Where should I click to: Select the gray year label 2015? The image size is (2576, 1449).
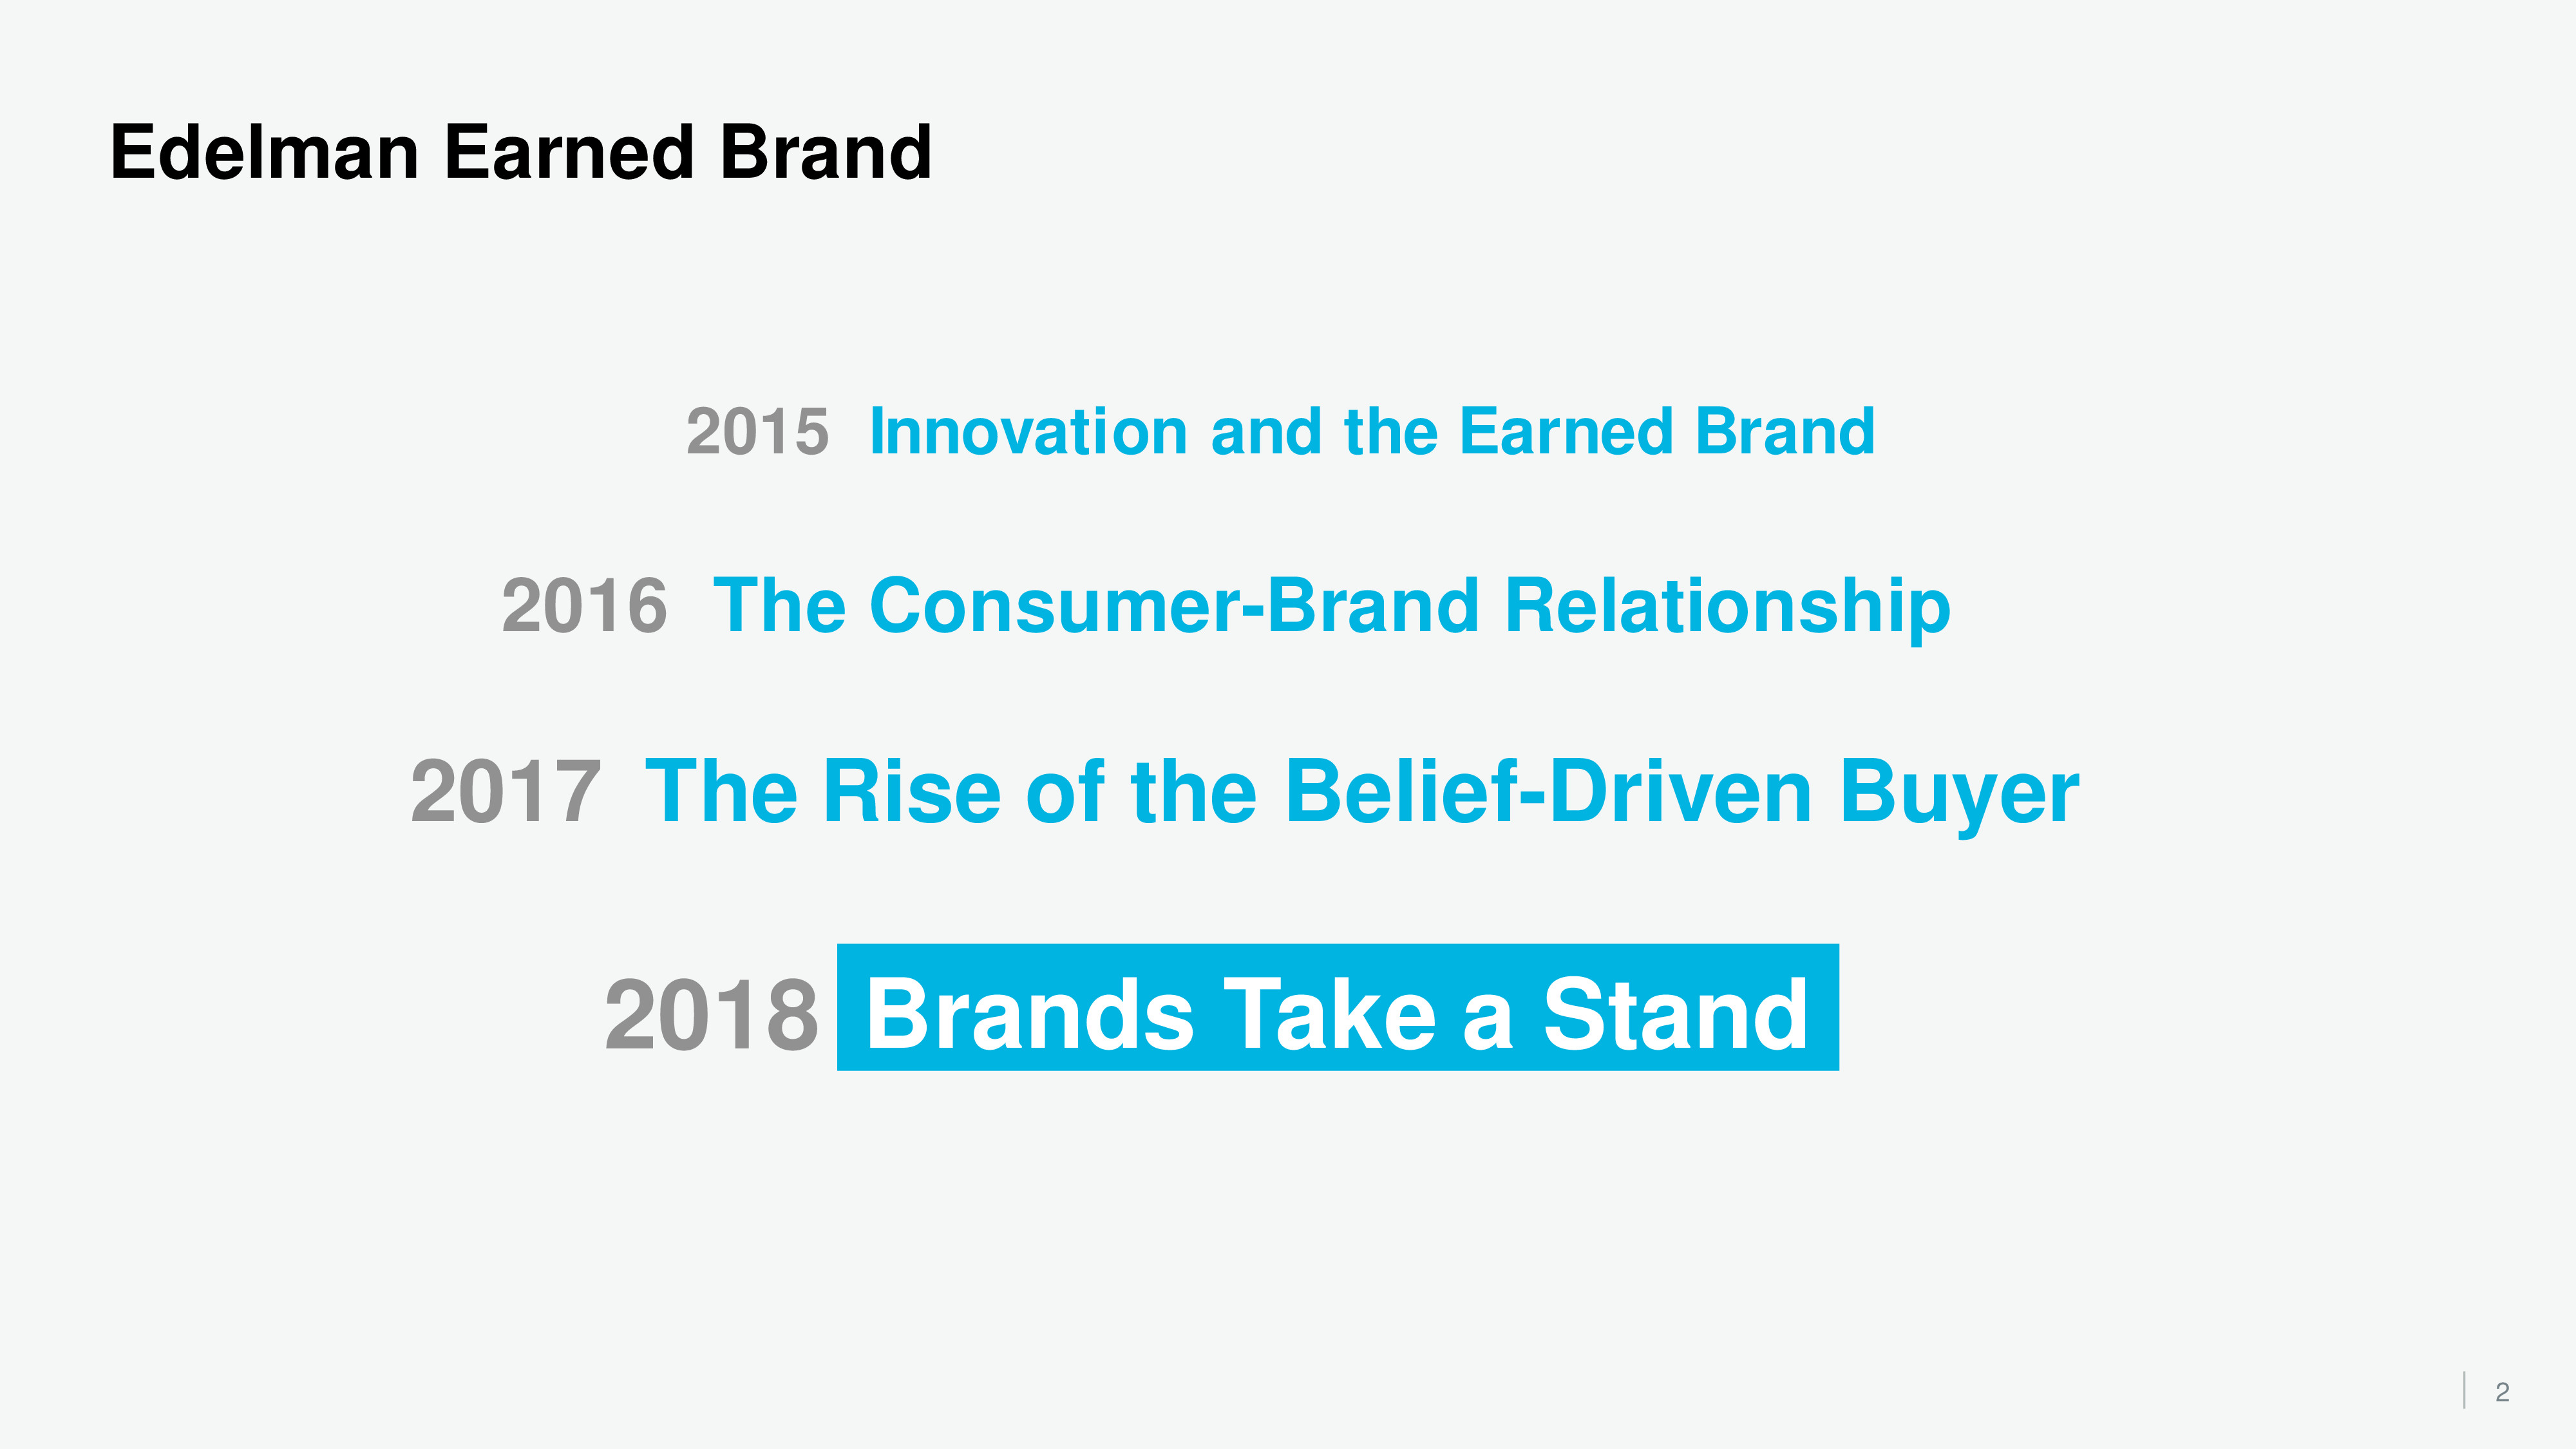coord(757,432)
